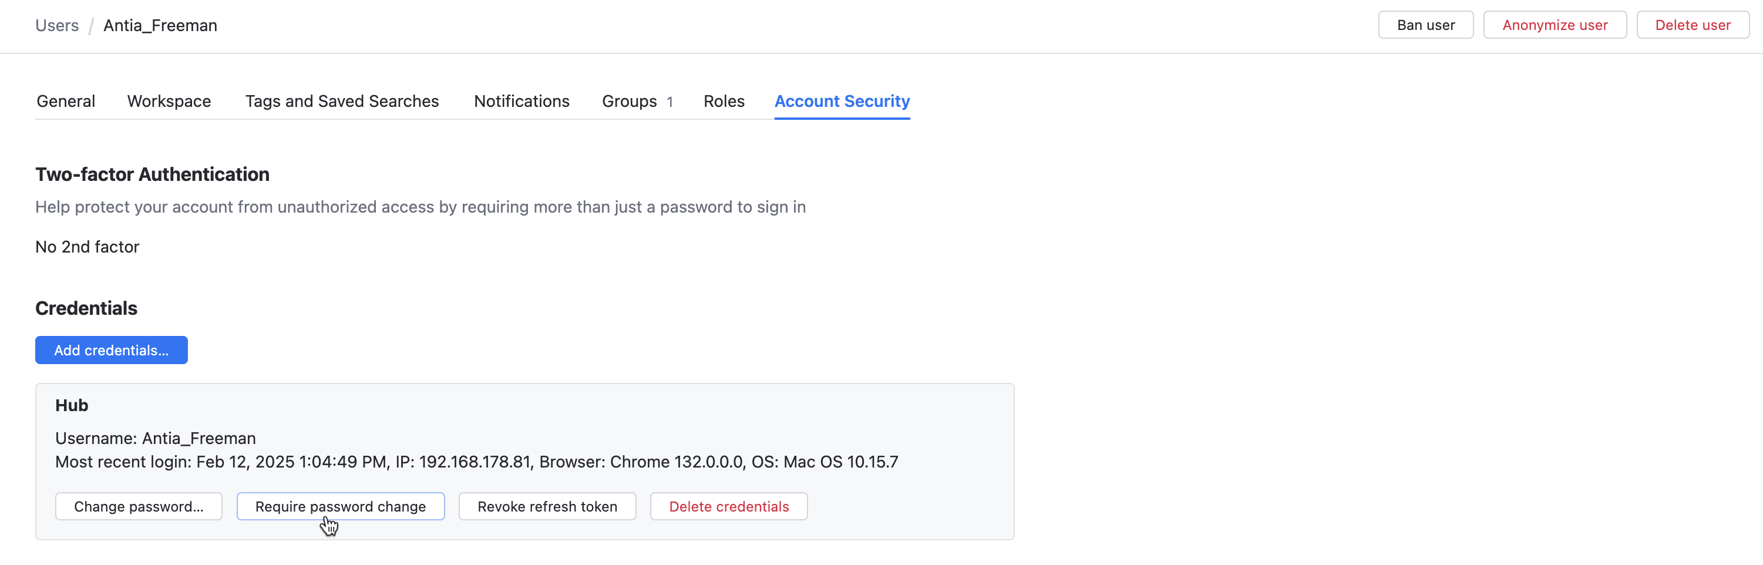Click the Add credentials button
The image size is (1763, 565).
tap(111, 350)
